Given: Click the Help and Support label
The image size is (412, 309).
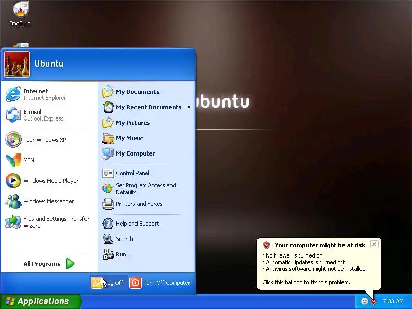Looking at the screenshot, I should tap(137, 224).
